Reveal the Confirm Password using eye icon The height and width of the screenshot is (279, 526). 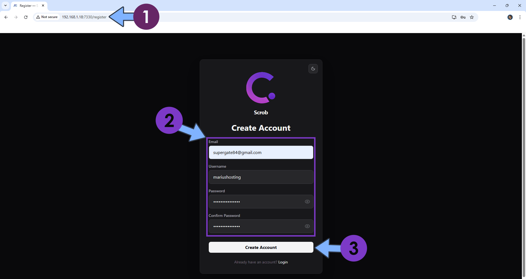(307, 226)
